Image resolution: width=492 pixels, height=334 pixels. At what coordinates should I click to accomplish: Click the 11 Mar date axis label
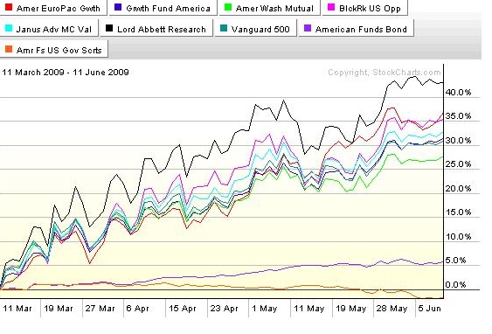(x=17, y=309)
